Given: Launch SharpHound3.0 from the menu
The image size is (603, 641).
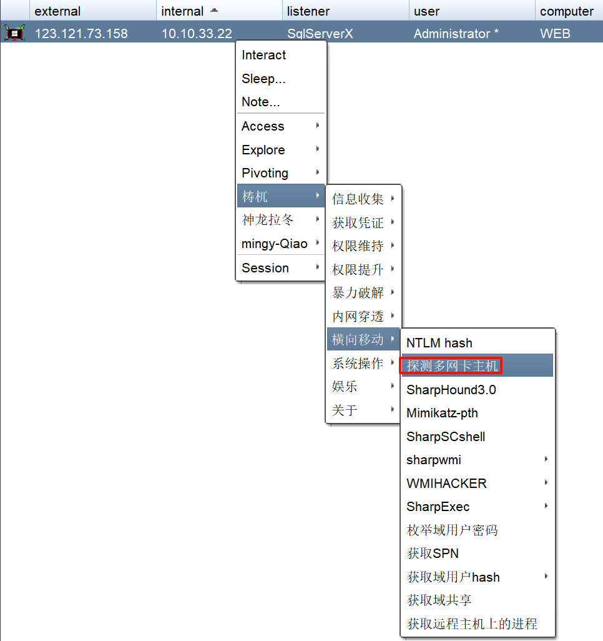Looking at the screenshot, I should [x=451, y=390].
